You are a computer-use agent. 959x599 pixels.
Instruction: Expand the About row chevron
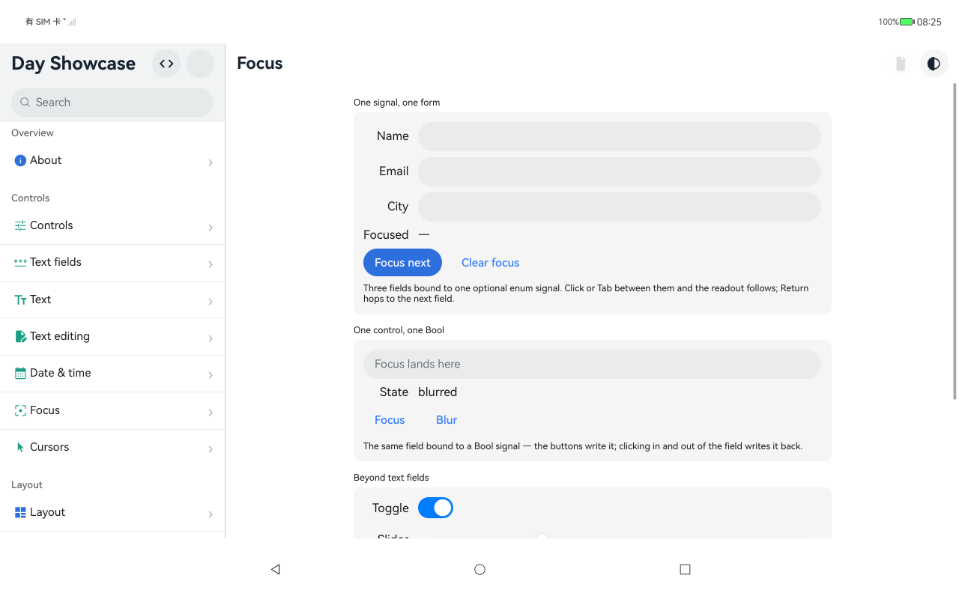coord(211,162)
